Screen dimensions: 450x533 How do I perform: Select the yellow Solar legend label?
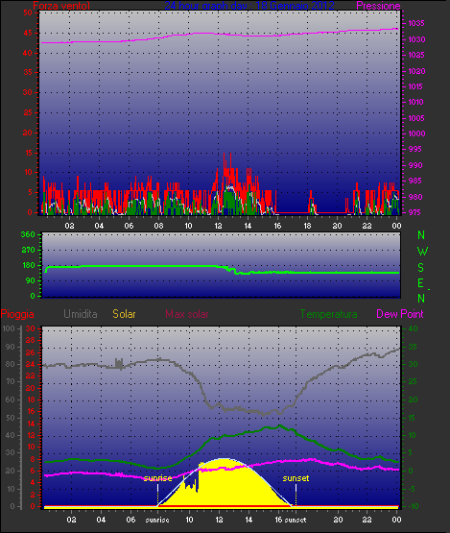tap(124, 314)
